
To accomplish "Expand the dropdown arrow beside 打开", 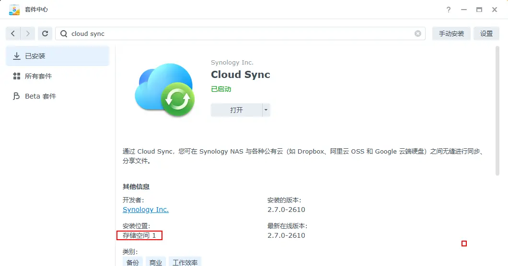I will [266, 110].
